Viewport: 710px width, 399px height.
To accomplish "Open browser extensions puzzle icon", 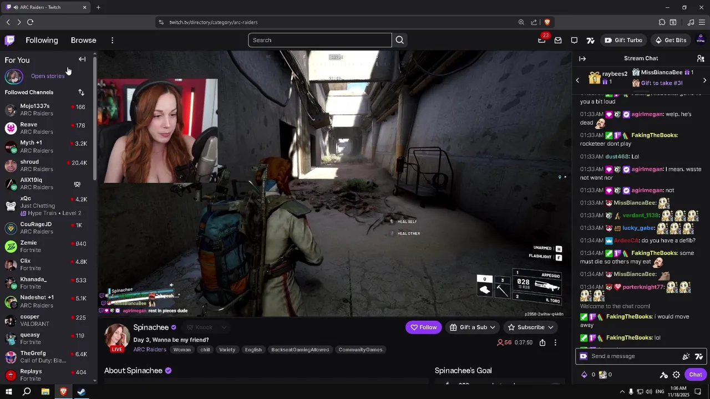I will pyautogui.click(x=662, y=22).
